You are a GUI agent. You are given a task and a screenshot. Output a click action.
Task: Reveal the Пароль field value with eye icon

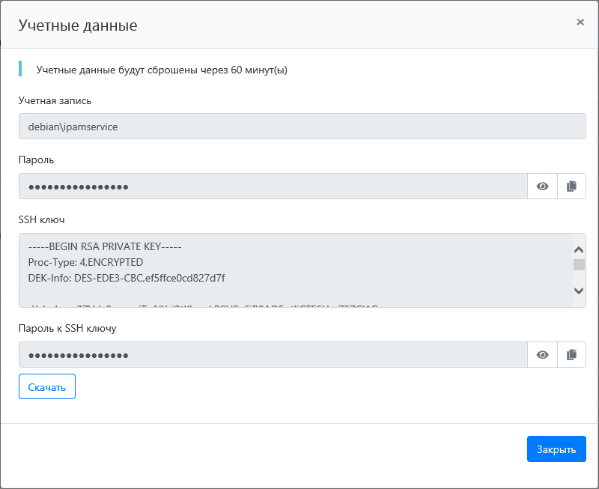tap(543, 186)
